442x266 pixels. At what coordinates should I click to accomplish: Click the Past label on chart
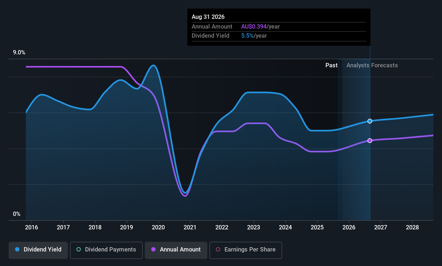(x=331, y=65)
